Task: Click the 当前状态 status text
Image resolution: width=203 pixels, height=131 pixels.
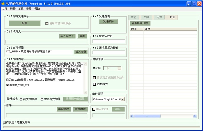Action: (17, 122)
